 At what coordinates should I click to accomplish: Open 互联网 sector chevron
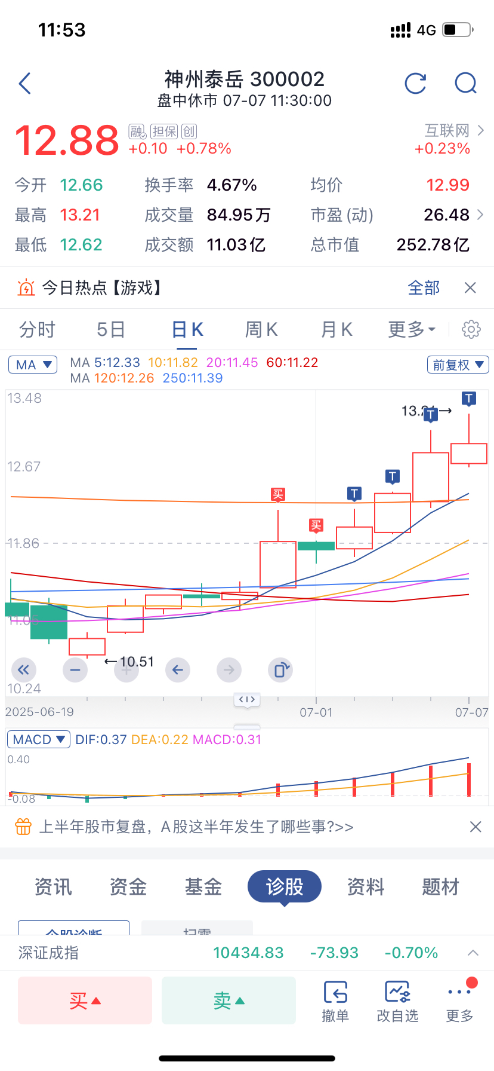click(x=481, y=130)
